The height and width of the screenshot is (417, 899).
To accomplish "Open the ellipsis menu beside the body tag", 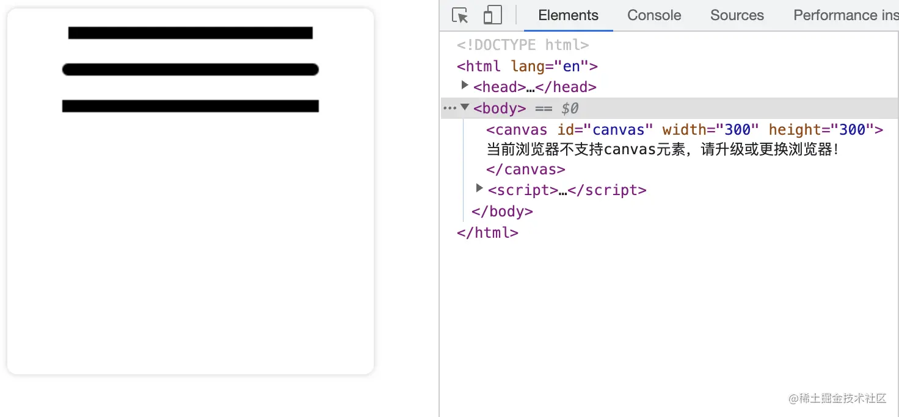I will click(x=450, y=107).
